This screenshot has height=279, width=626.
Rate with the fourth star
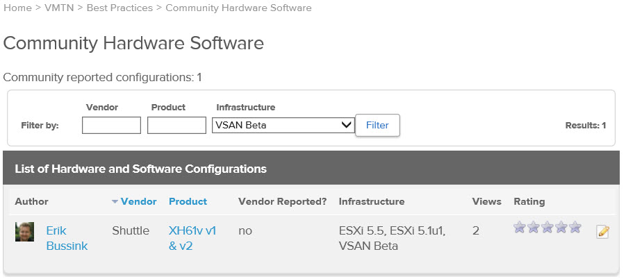click(561, 227)
